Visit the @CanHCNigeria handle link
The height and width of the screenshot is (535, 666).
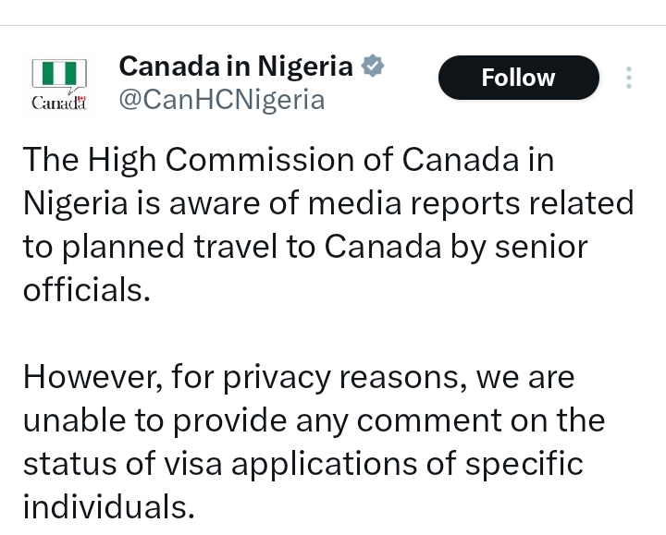[222, 100]
